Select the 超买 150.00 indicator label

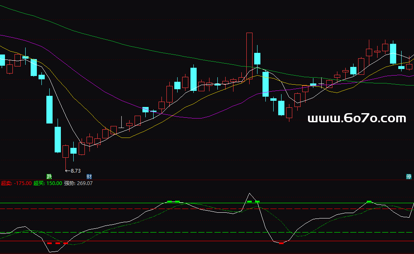(48, 183)
